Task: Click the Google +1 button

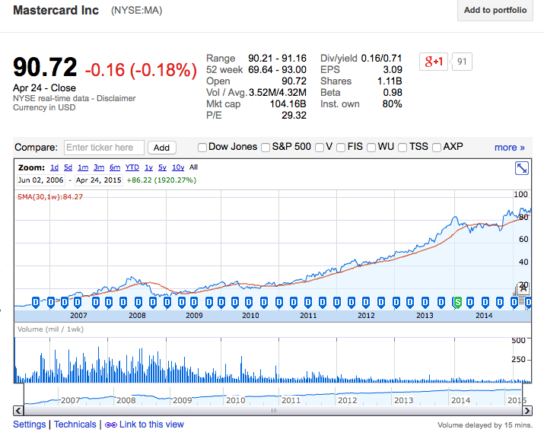Action: coord(434,62)
